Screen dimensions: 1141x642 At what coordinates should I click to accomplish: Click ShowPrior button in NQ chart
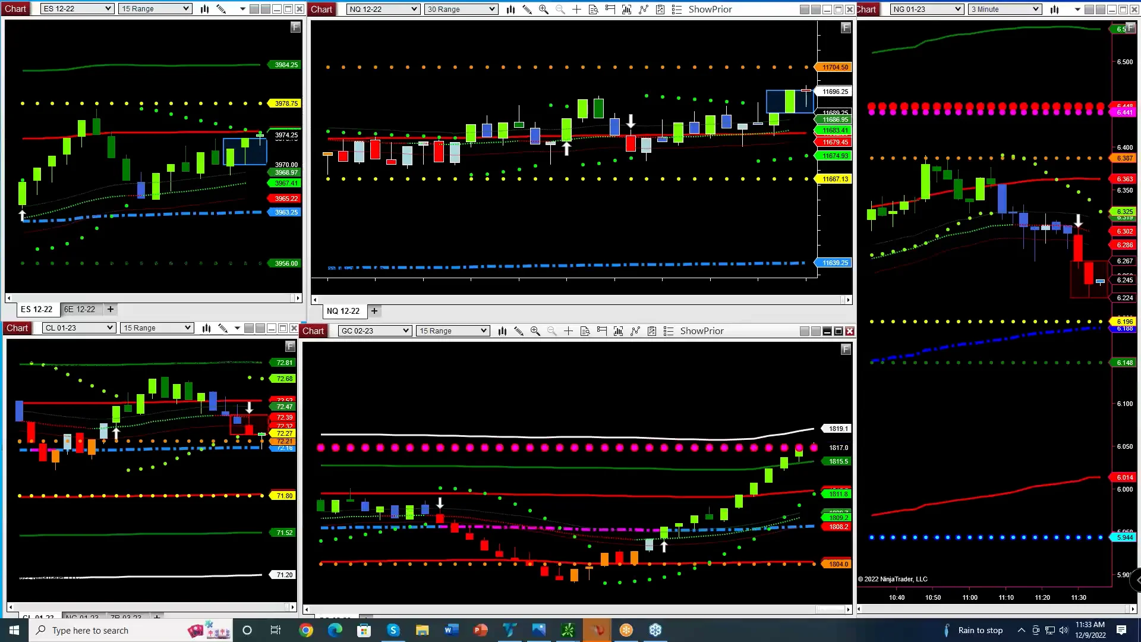(x=710, y=10)
